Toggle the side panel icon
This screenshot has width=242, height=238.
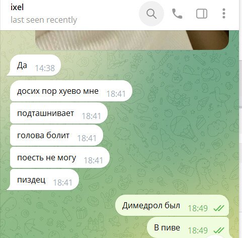(202, 14)
